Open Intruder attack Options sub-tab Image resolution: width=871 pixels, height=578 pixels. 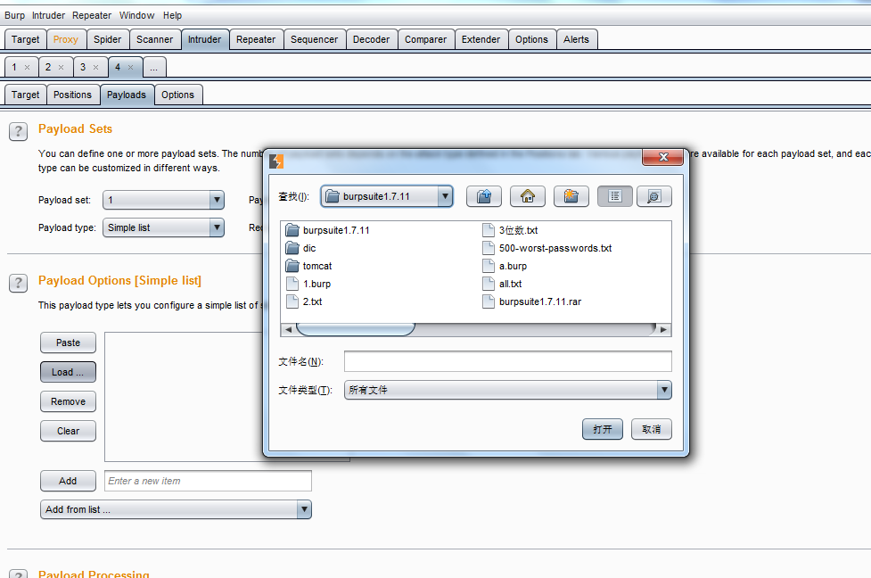click(x=177, y=95)
